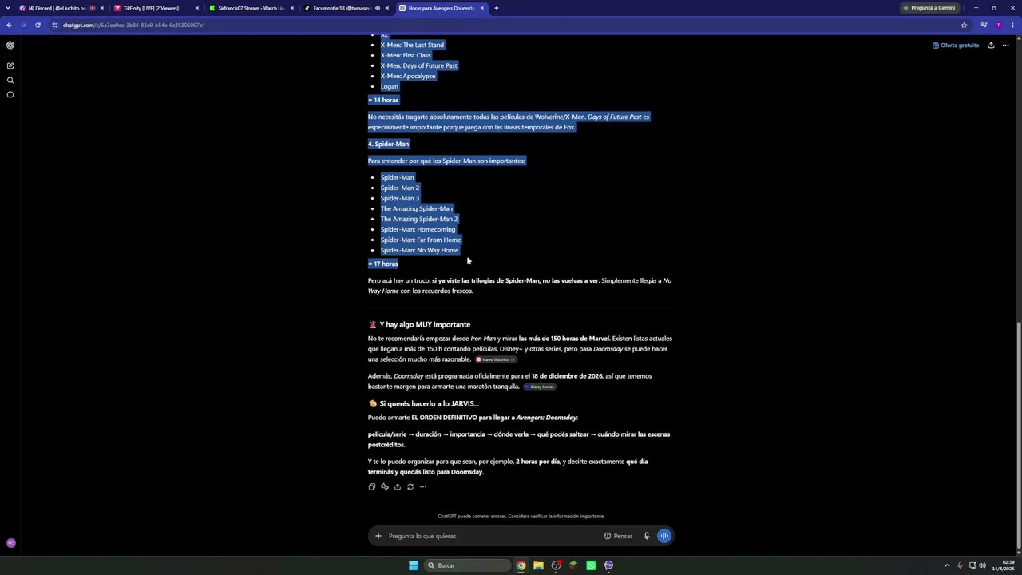Open a new browser tab
Screen dimensions: 1022x575
pos(496,8)
